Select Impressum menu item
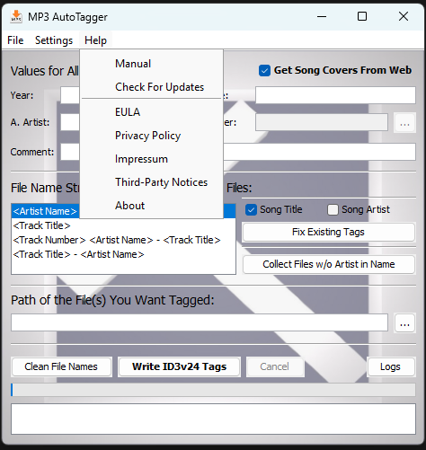 pos(152,159)
